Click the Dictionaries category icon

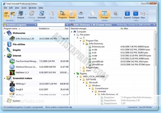coord(9,33)
